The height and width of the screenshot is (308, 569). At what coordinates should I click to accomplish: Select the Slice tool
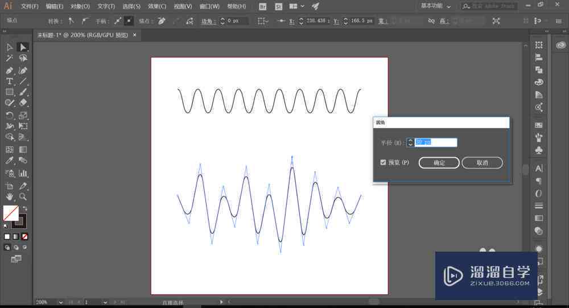coord(23,186)
